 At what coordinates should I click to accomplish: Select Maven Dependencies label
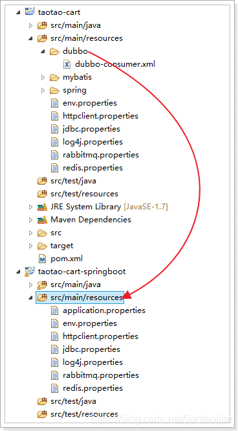tap(91, 220)
